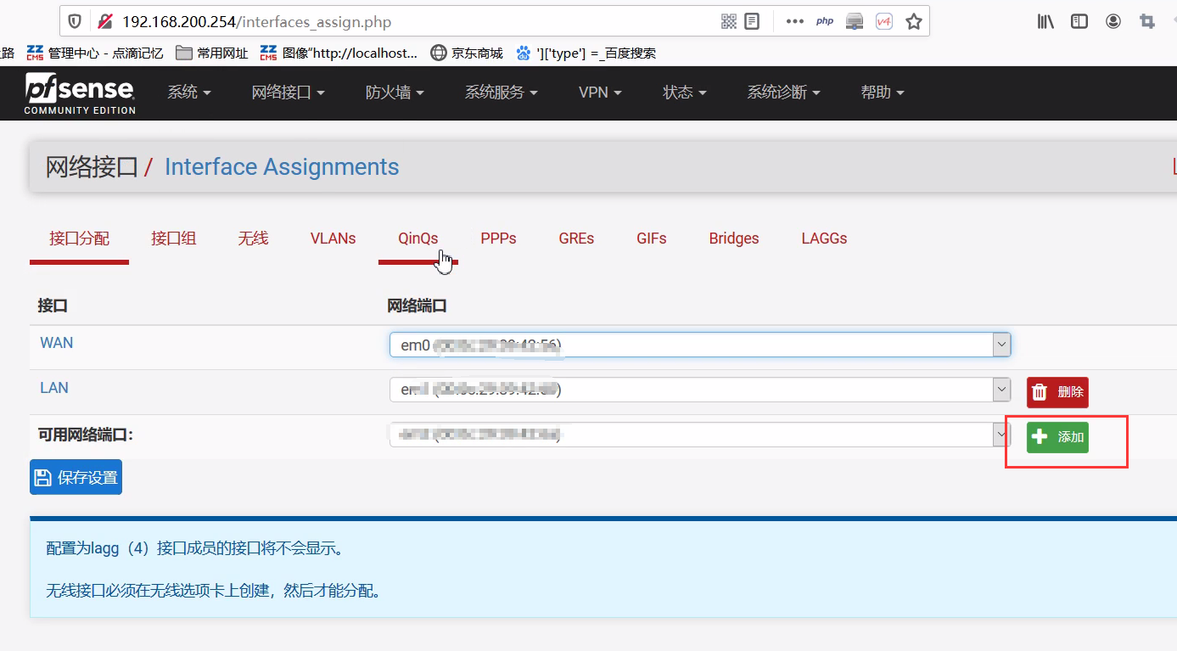Screen dimensions: 1177x651
Task: Open the 常用网址 bookmarks folder
Action: click(212, 53)
